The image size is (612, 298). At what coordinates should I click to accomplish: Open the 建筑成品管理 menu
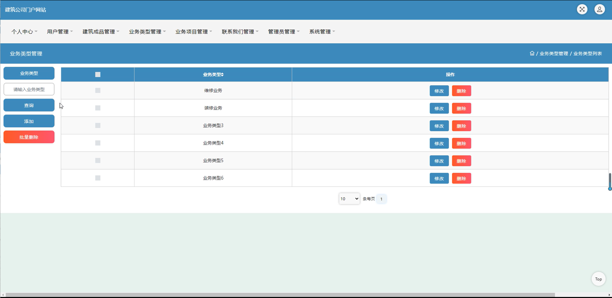tap(101, 31)
